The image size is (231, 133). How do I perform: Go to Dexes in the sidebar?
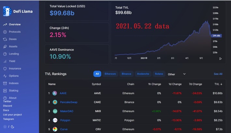click(x=13, y=39)
